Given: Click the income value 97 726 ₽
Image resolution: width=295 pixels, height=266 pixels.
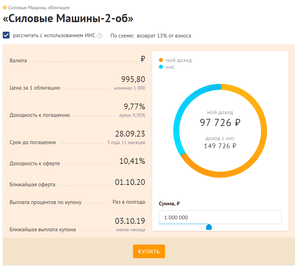Looking at the screenshot, I should point(220,123).
